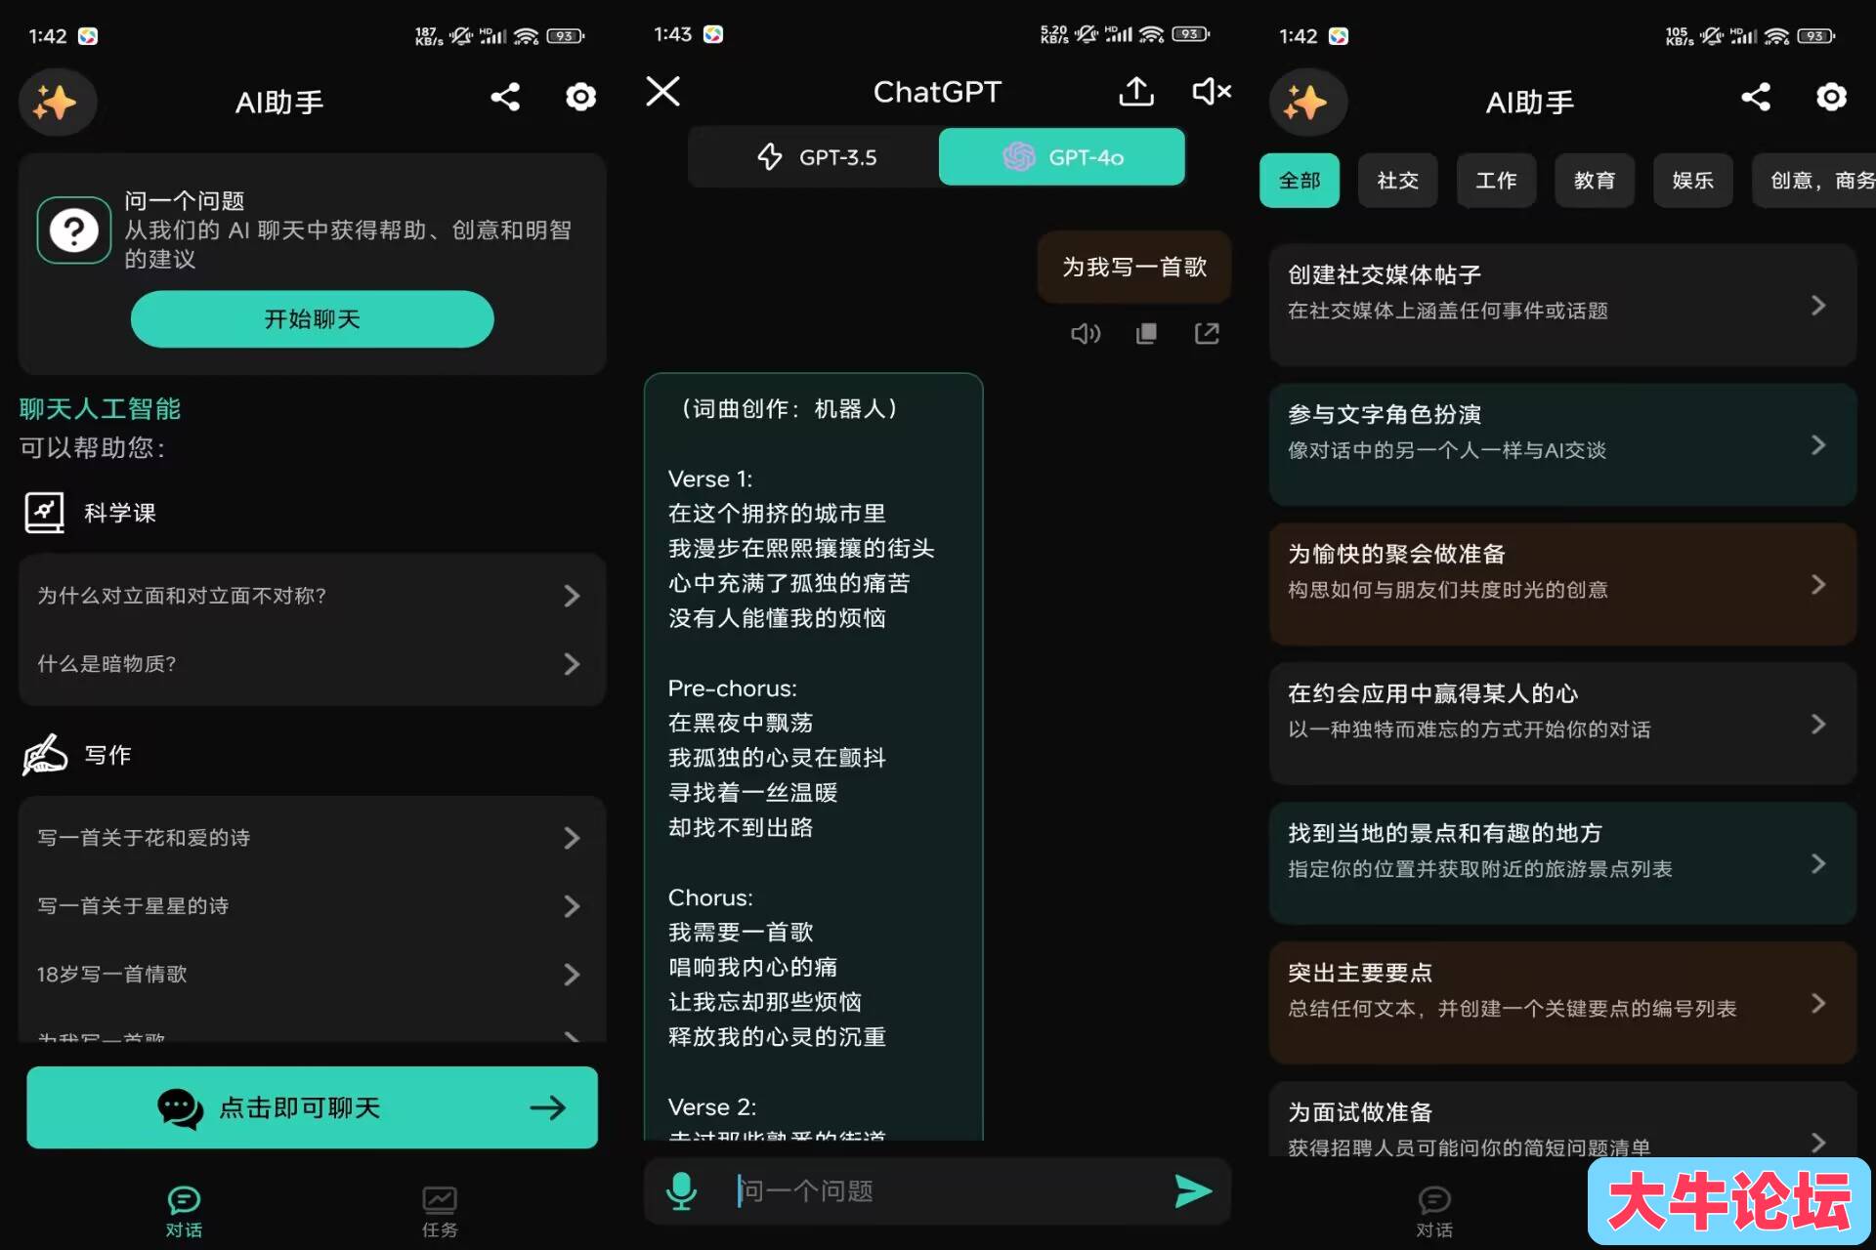Tap the 写作 writing hand icon
1876x1250 pixels.
click(45, 755)
